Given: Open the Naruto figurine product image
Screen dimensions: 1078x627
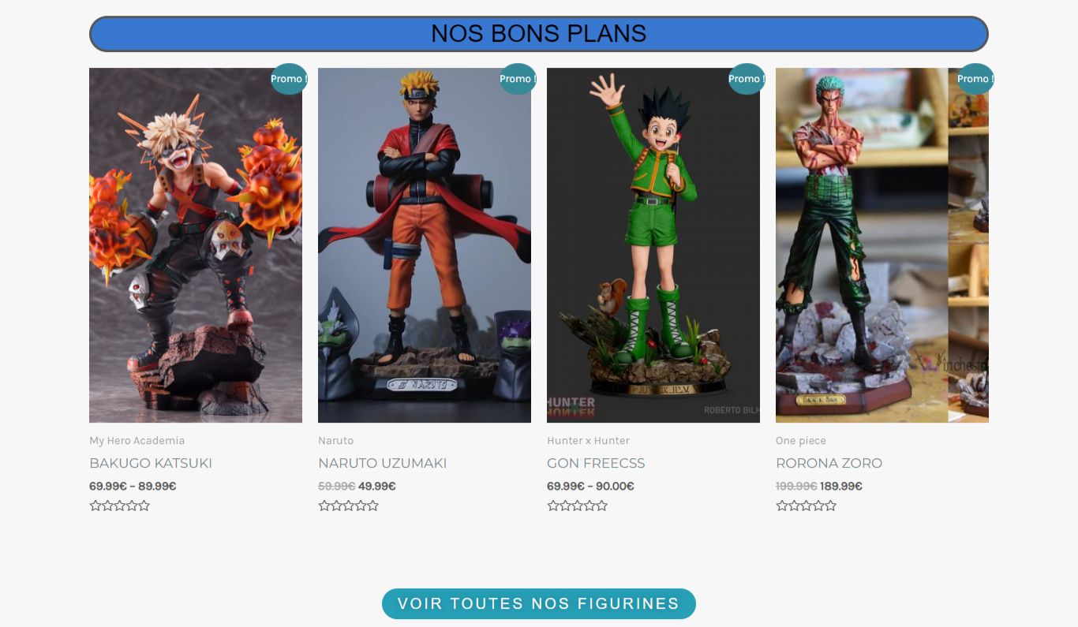Looking at the screenshot, I should (425, 245).
